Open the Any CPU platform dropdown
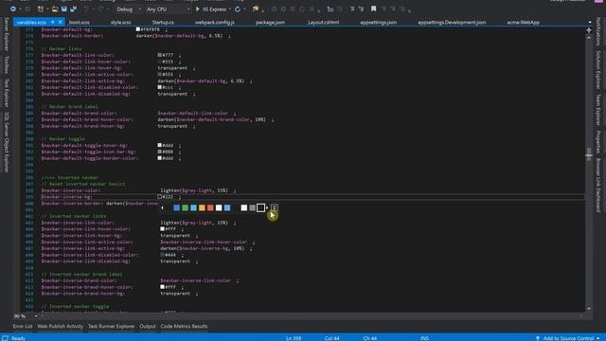606x341 pixels. tap(168, 9)
